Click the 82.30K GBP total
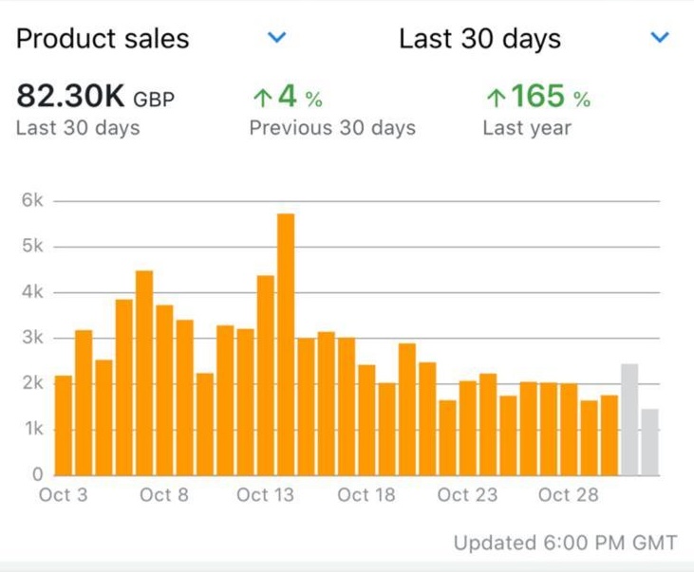 (95, 98)
